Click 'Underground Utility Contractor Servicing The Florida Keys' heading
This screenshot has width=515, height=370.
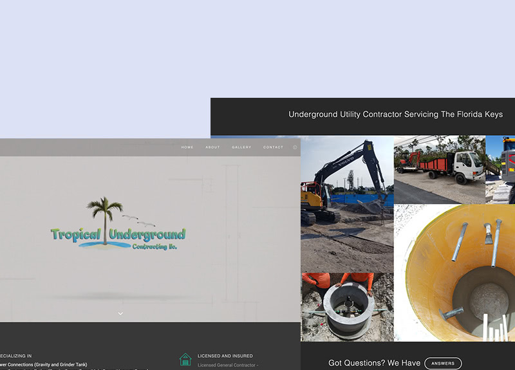pos(395,115)
